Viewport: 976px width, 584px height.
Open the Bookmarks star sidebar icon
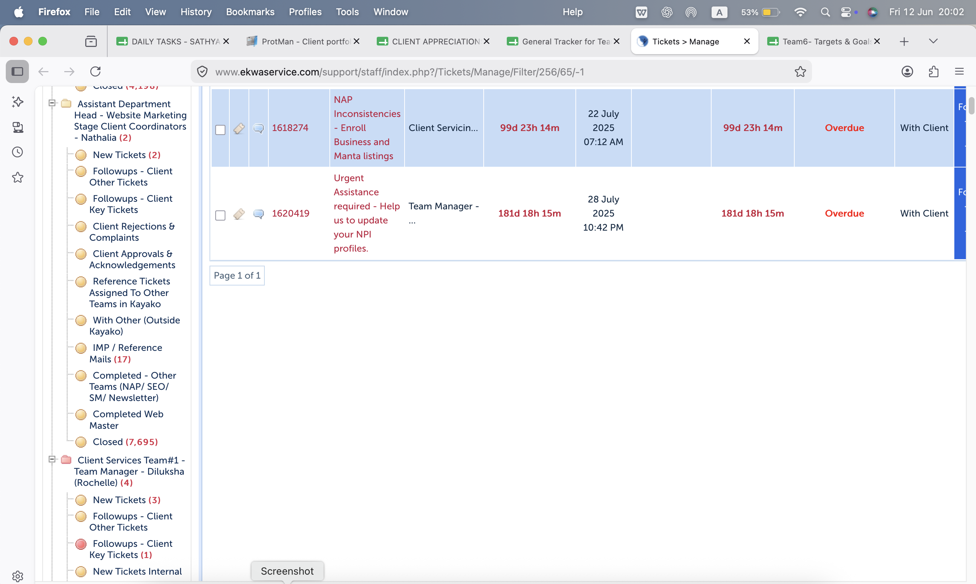(17, 178)
